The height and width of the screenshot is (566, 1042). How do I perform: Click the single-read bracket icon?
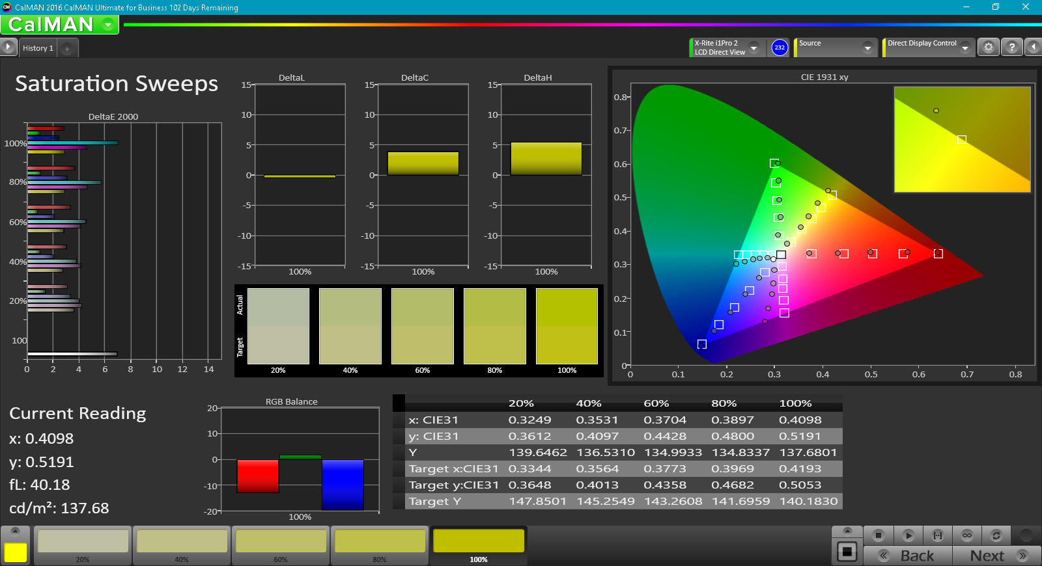click(938, 535)
